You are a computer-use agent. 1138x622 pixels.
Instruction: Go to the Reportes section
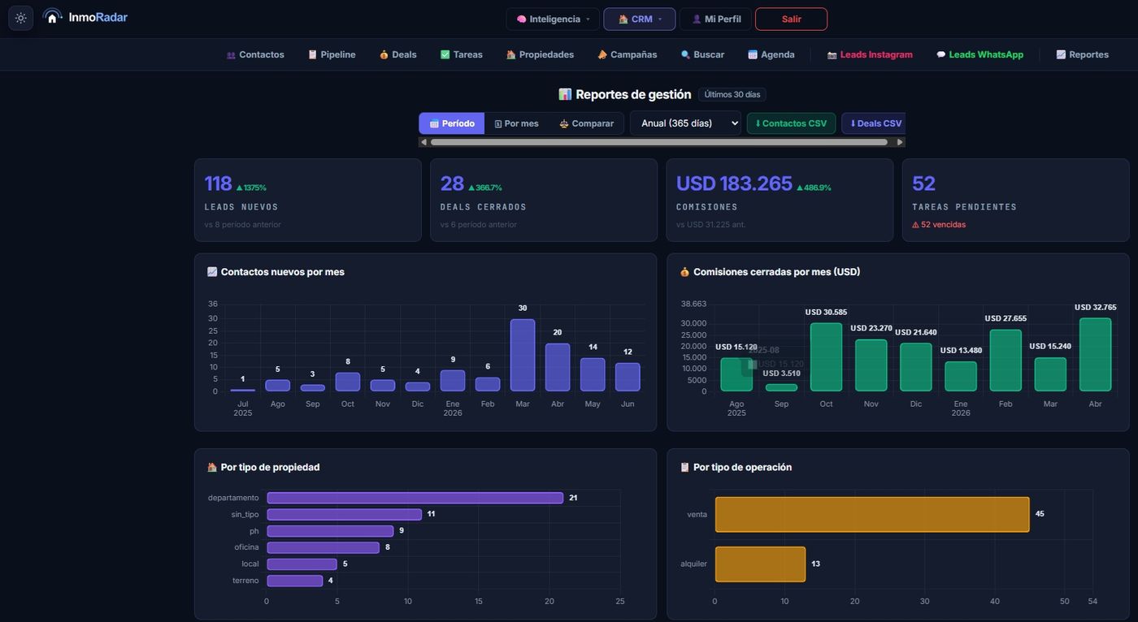click(1082, 54)
